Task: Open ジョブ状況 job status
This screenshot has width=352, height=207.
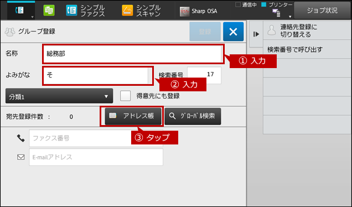Action: tap(322, 11)
